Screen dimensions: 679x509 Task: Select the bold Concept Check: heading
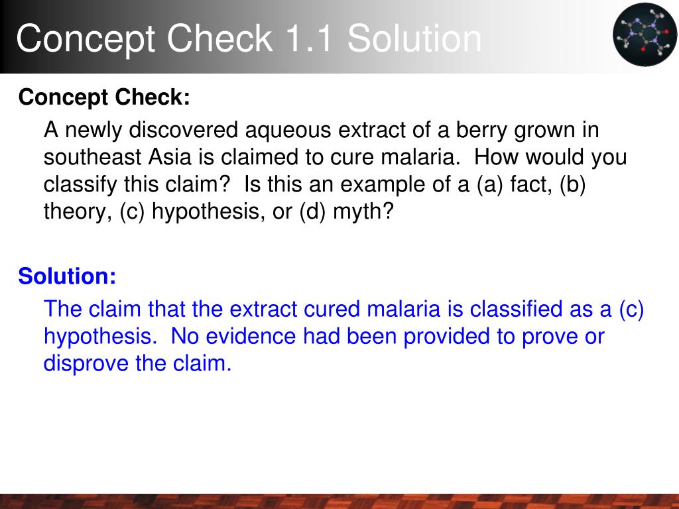coord(104,97)
